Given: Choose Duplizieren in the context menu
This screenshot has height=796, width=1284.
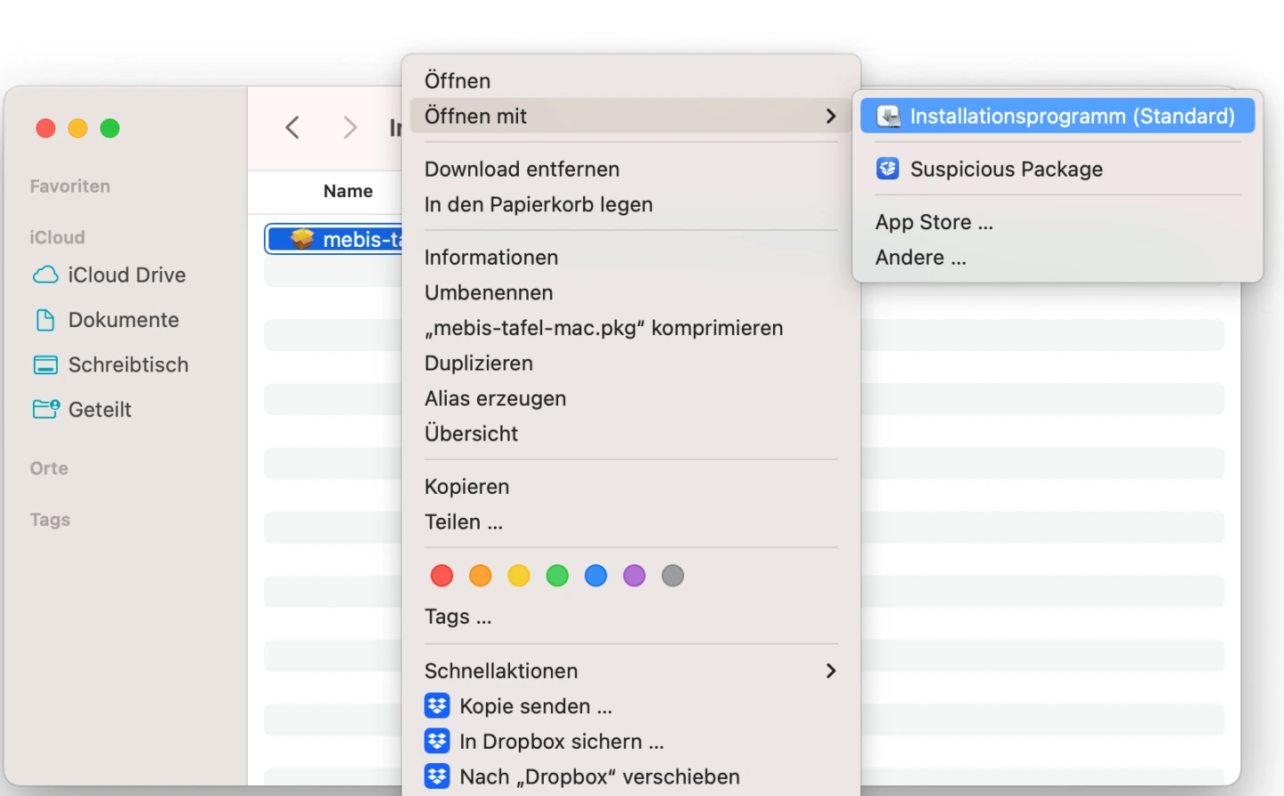Looking at the screenshot, I should coord(479,363).
